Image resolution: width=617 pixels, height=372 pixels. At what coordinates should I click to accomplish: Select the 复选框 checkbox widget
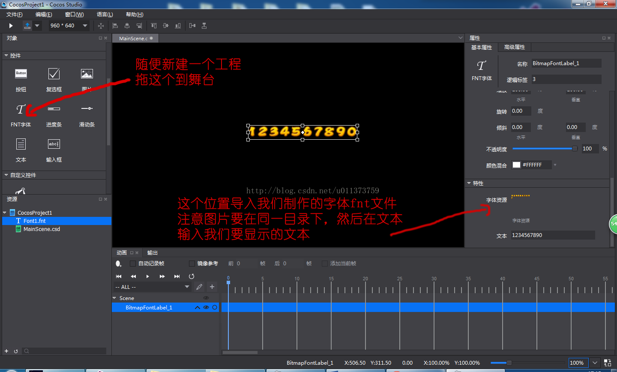click(x=54, y=80)
